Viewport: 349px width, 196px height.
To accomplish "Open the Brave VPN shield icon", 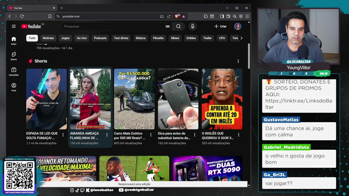I will (x=241, y=16).
